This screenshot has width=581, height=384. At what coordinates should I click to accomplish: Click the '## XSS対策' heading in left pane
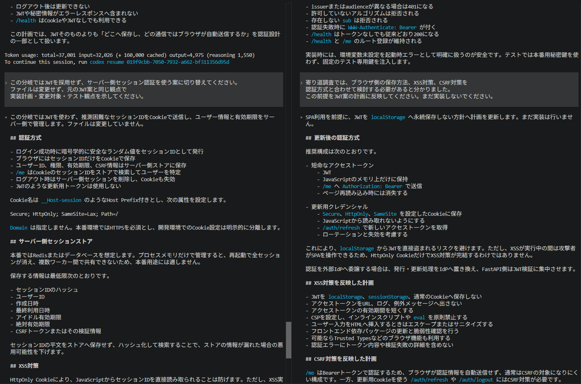[24, 366]
